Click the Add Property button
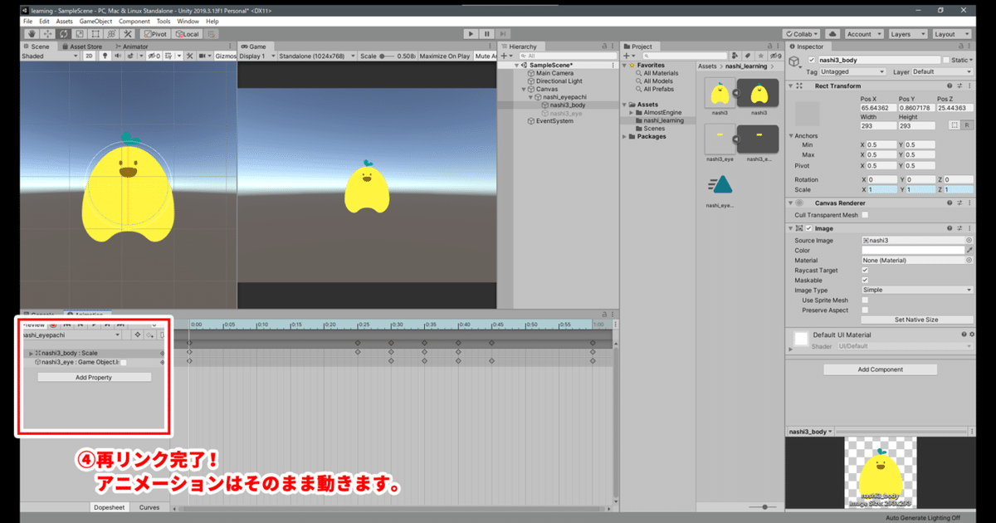This screenshot has width=996, height=523. pyautogui.click(x=94, y=378)
